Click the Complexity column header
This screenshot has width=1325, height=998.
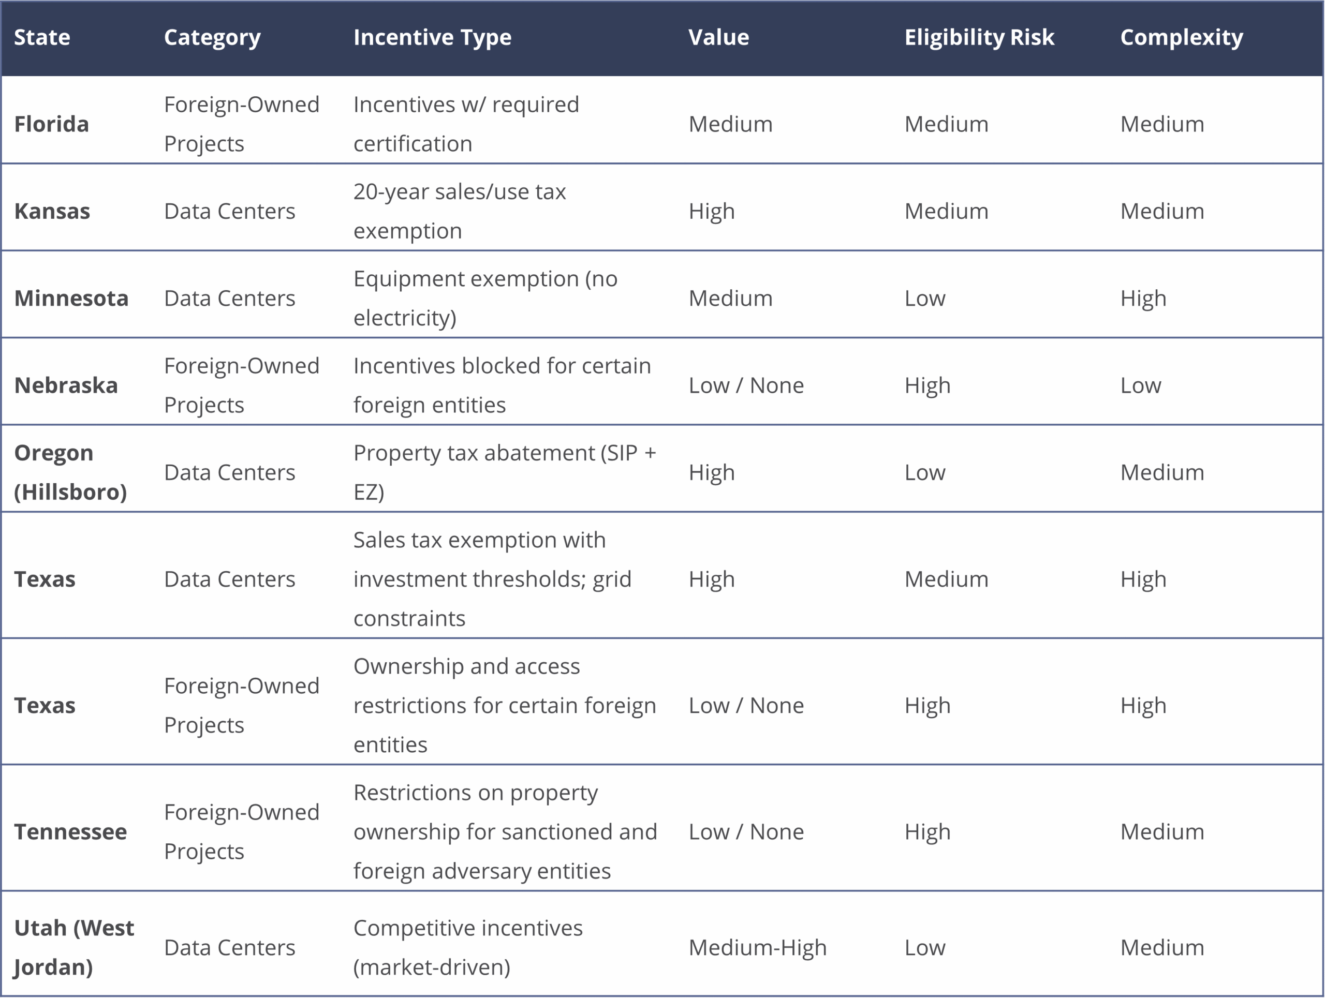1181,37
